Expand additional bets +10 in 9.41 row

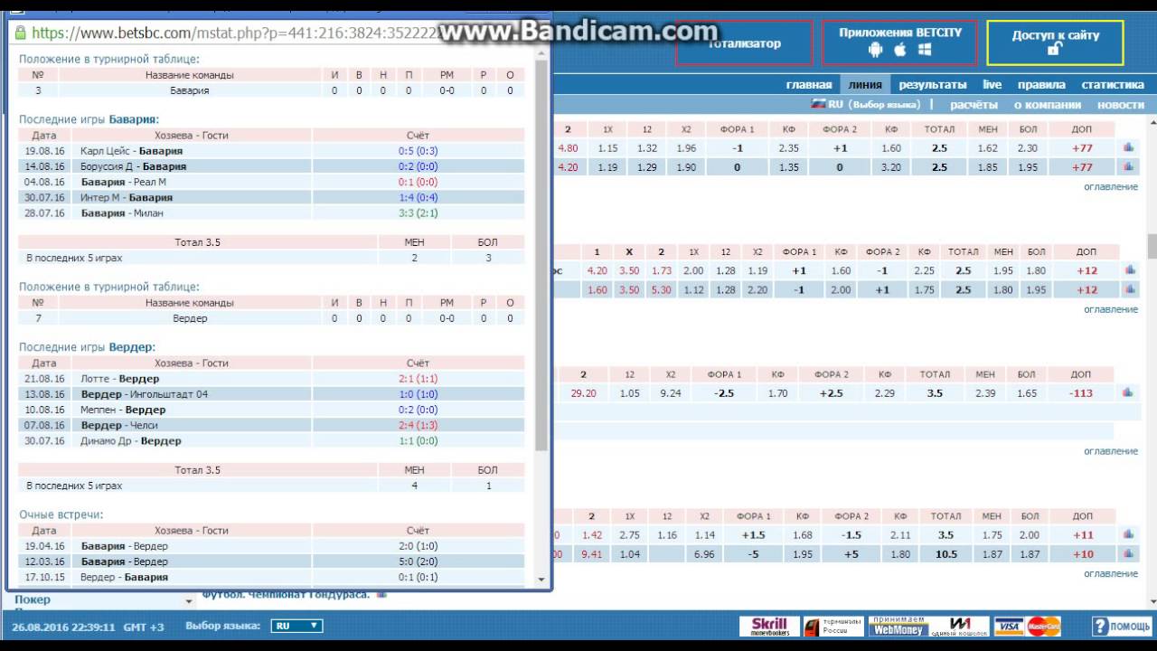(1083, 554)
